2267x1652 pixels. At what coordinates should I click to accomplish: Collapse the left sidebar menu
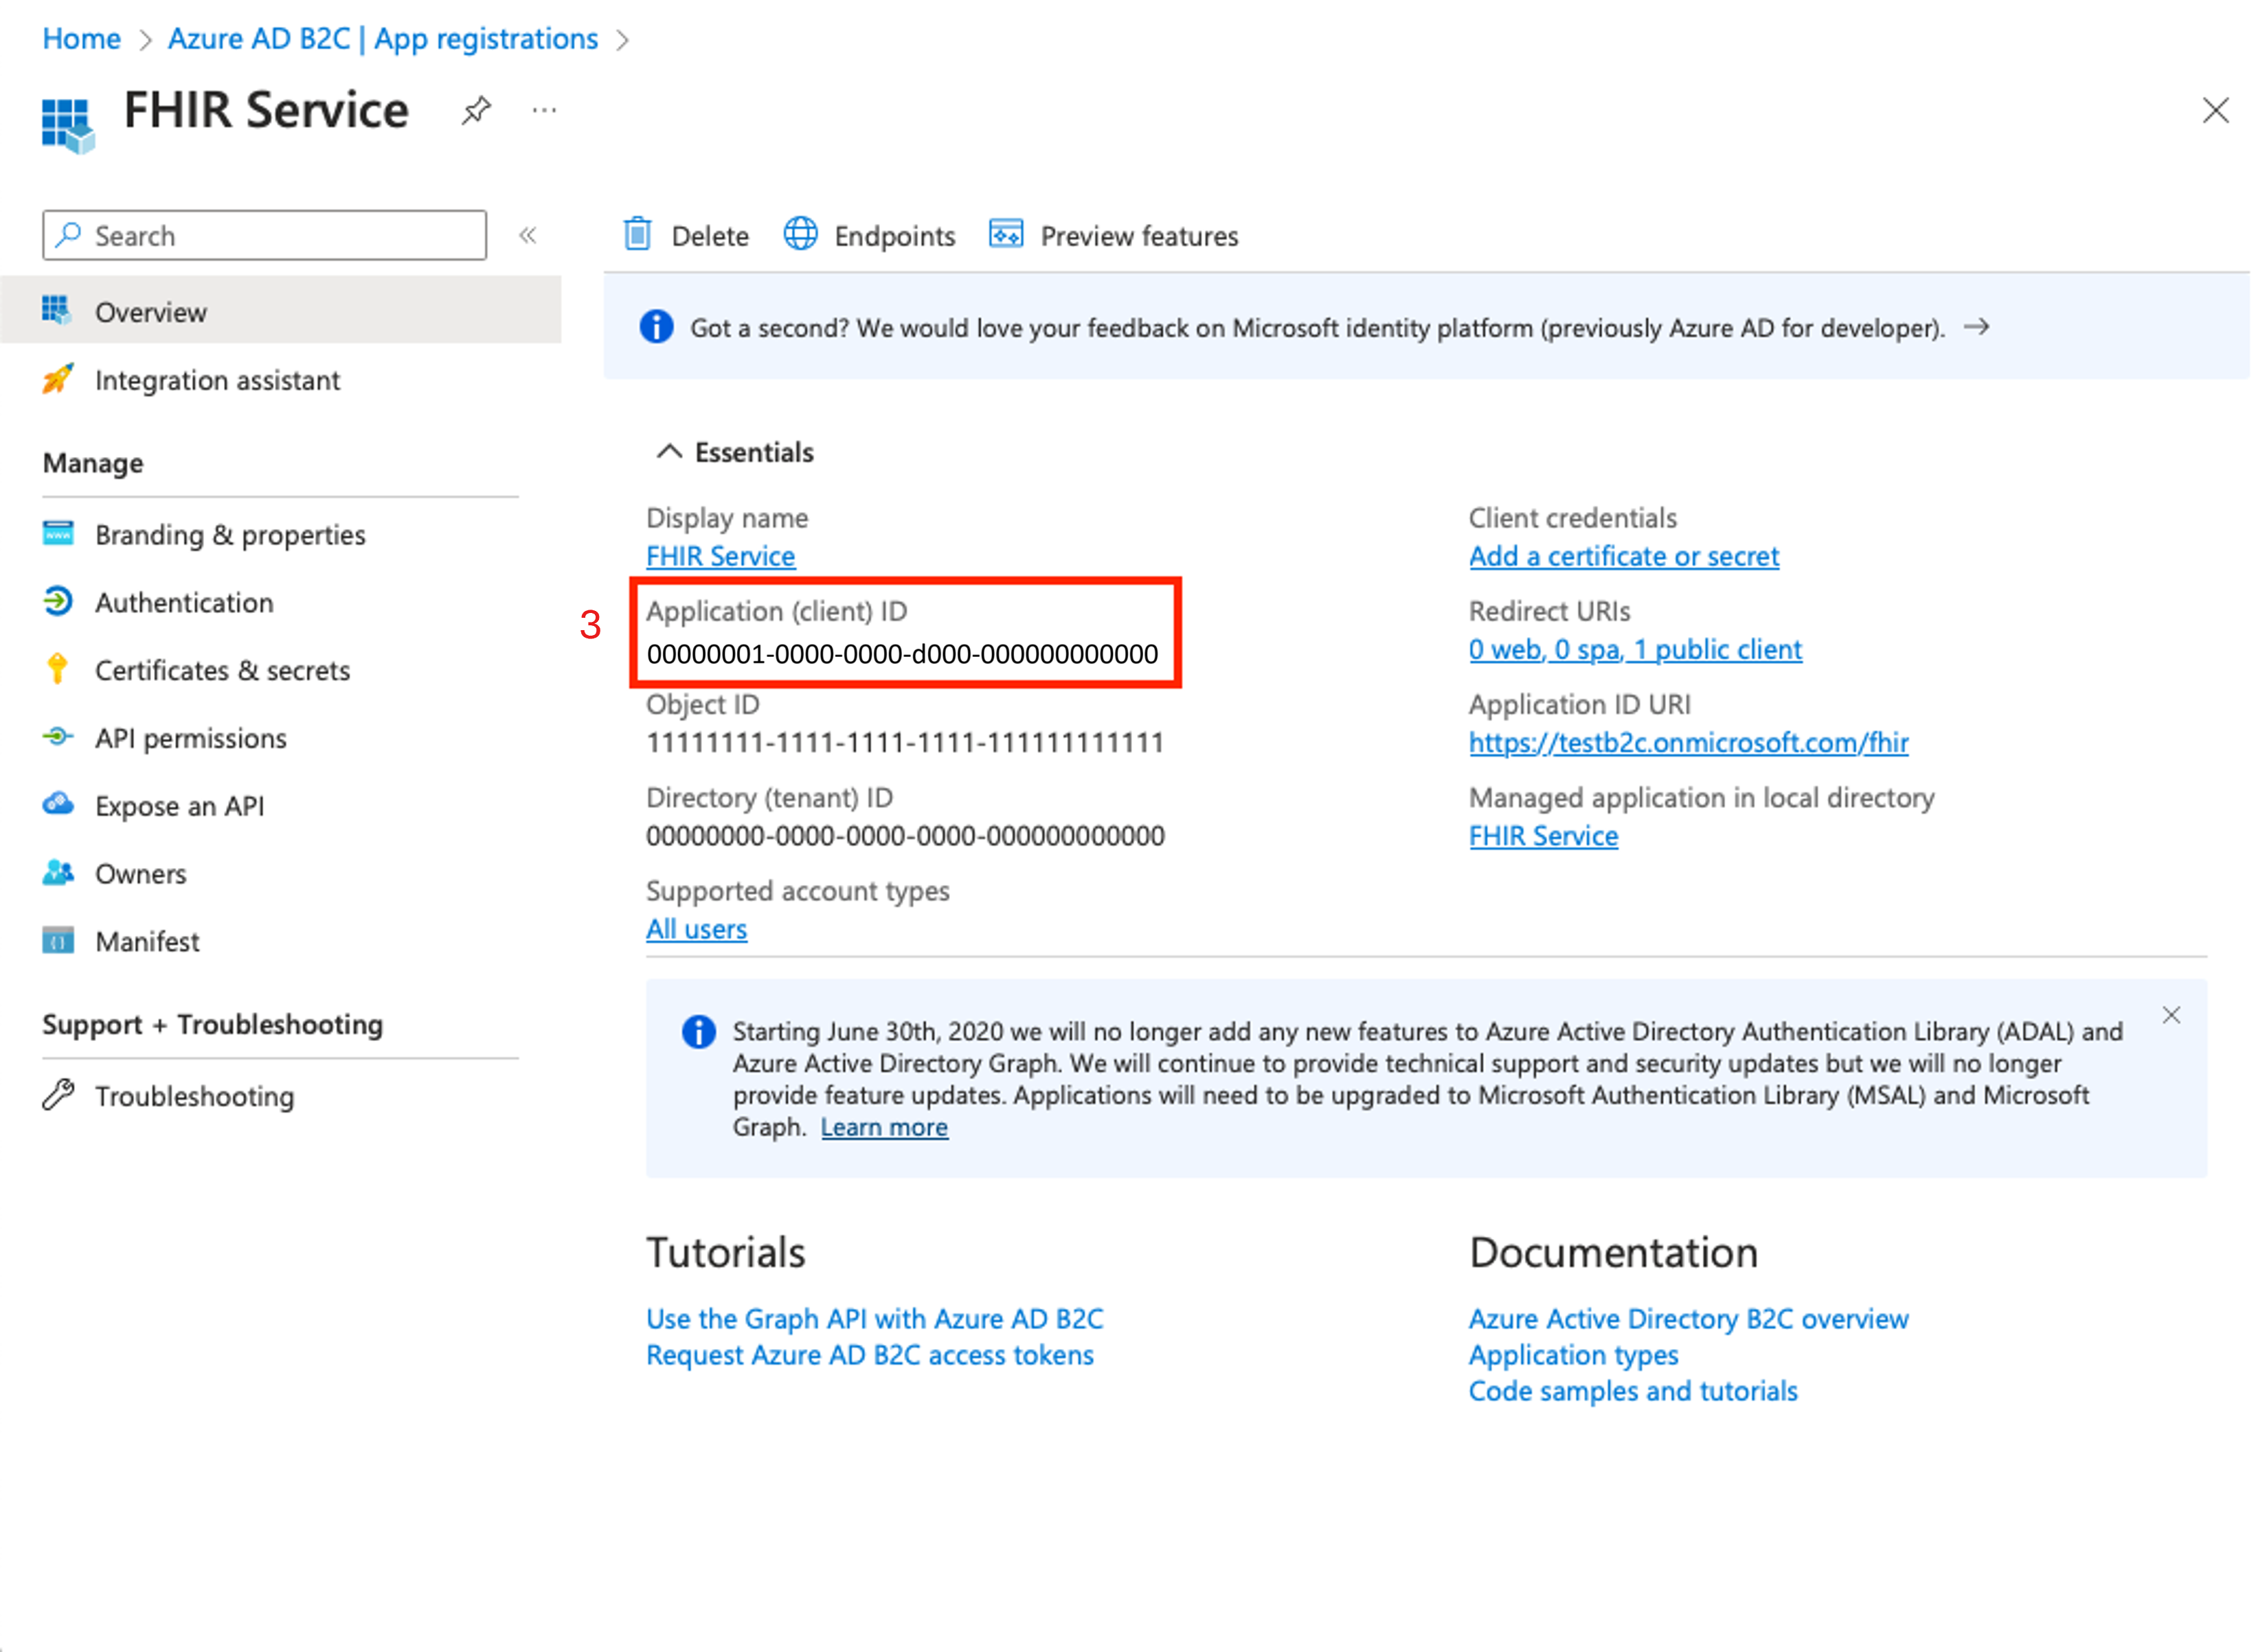(528, 235)
